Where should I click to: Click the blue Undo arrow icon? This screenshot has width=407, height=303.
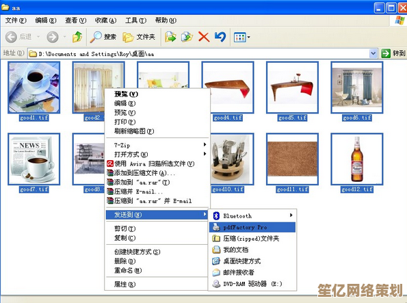pos(220,37)
